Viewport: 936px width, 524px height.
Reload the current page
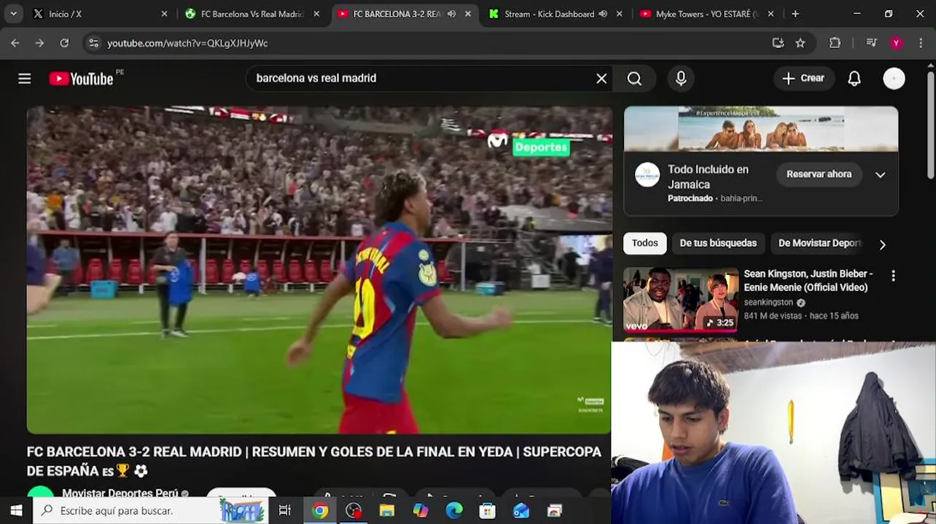click(64, 43)
